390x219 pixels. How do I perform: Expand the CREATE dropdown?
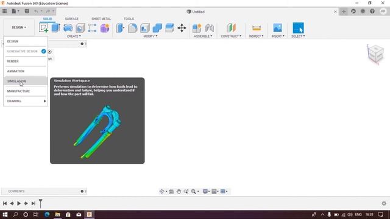[74, 36]
